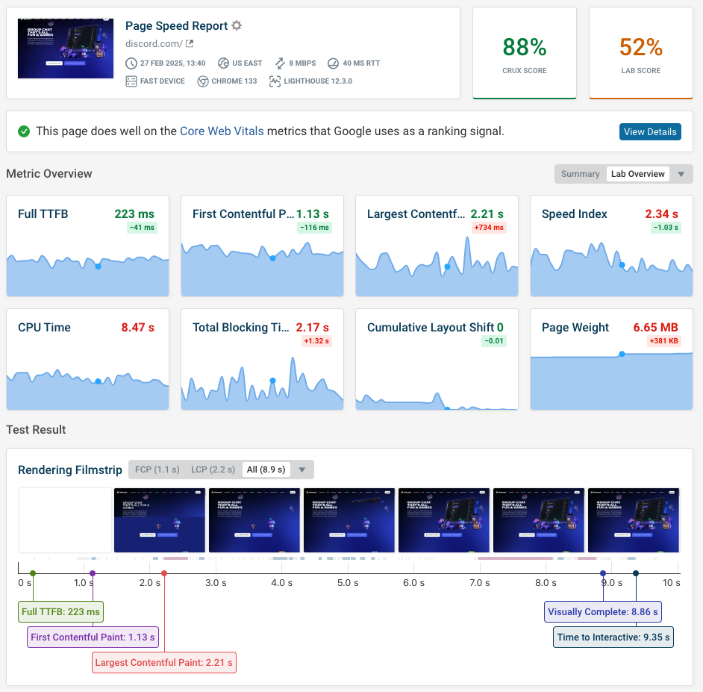Image resolution: width=703 pixels, height=692 pixels.
Task: Select the All (8.9 s) filmstrip tab
Action: pyautogui.click(x=266, y=470)
